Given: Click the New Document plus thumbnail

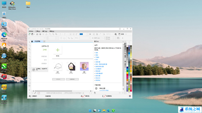Looking at the screenshot, I should [58, 50].
